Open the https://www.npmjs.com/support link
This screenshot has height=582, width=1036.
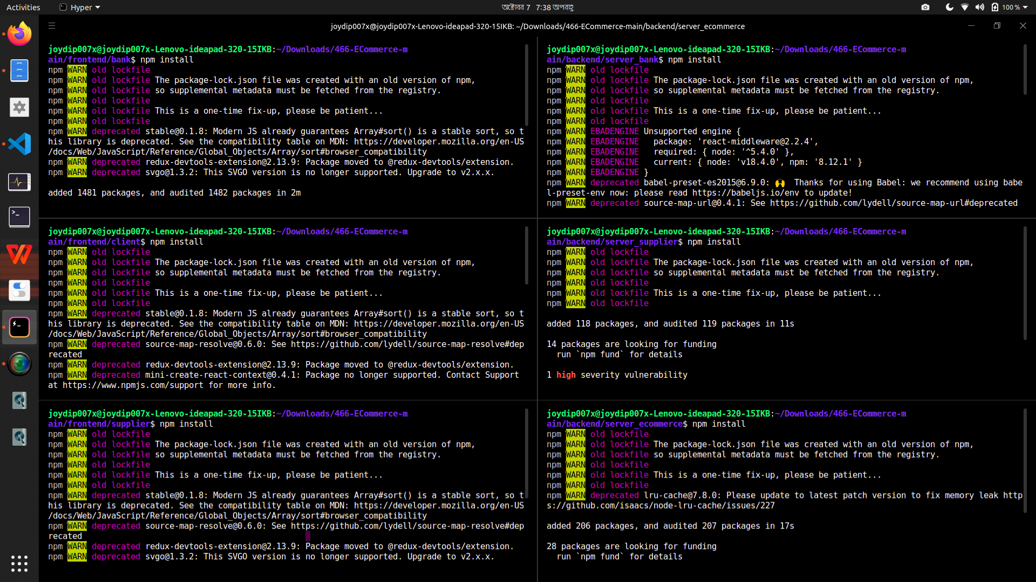[x=133, y=385]
